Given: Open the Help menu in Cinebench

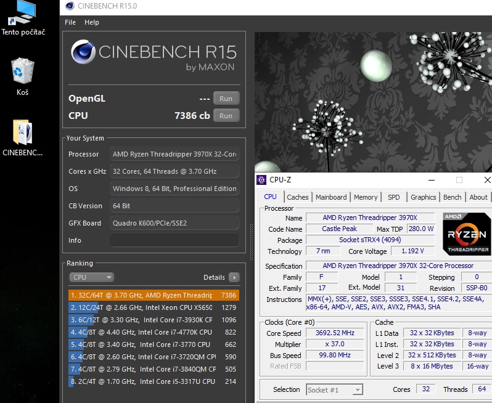Looking at the screenshot, I should click(x=92, y=22).
